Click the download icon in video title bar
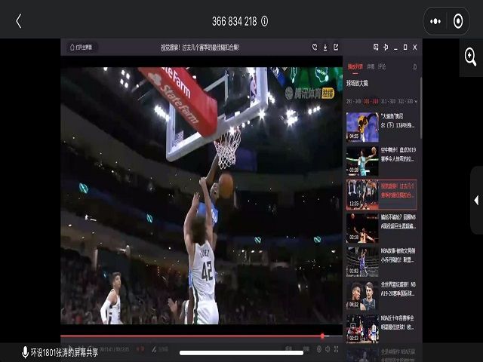Screen dimensions: 483x362 click(x=325, y=47)
